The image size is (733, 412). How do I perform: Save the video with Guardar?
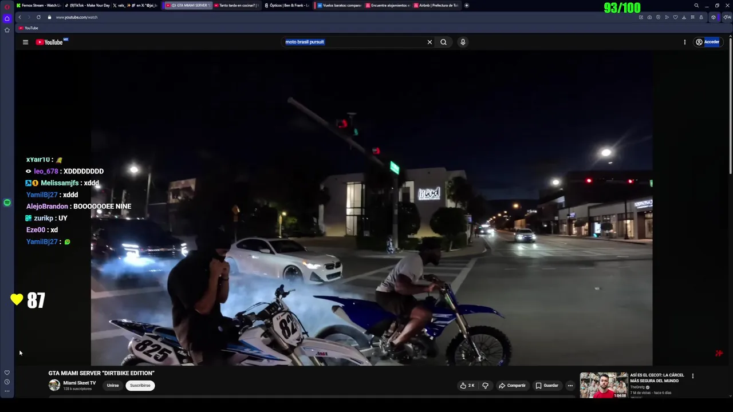click(x=546, y=386)
